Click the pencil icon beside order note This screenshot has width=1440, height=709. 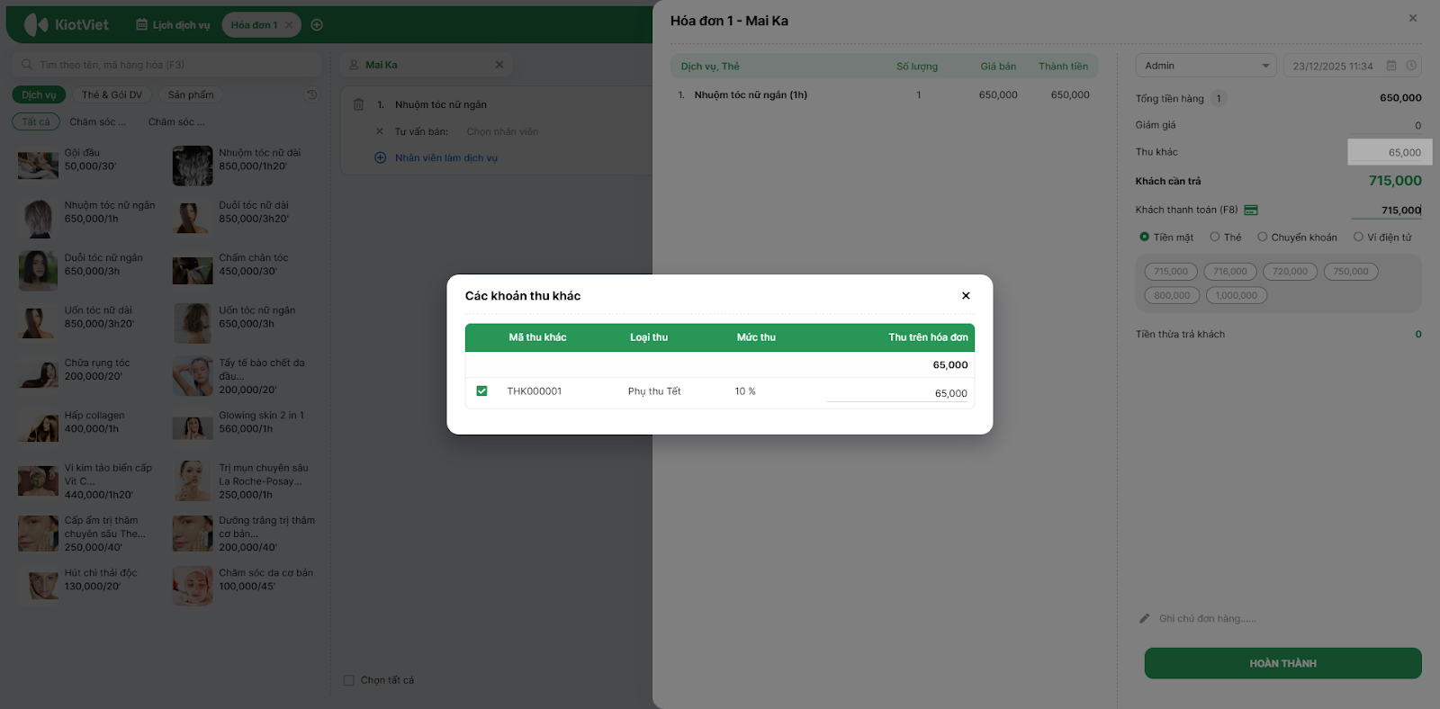[1144, 618]
